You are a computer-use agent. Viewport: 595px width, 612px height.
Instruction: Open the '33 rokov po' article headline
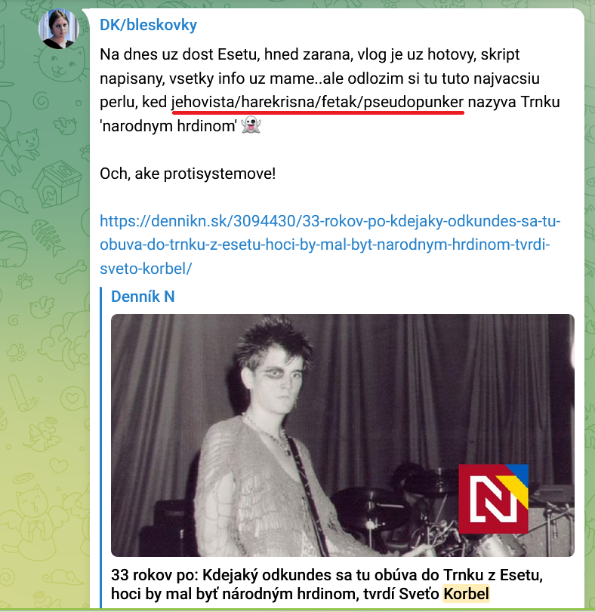pyautogui.click(x=327, y=584)
